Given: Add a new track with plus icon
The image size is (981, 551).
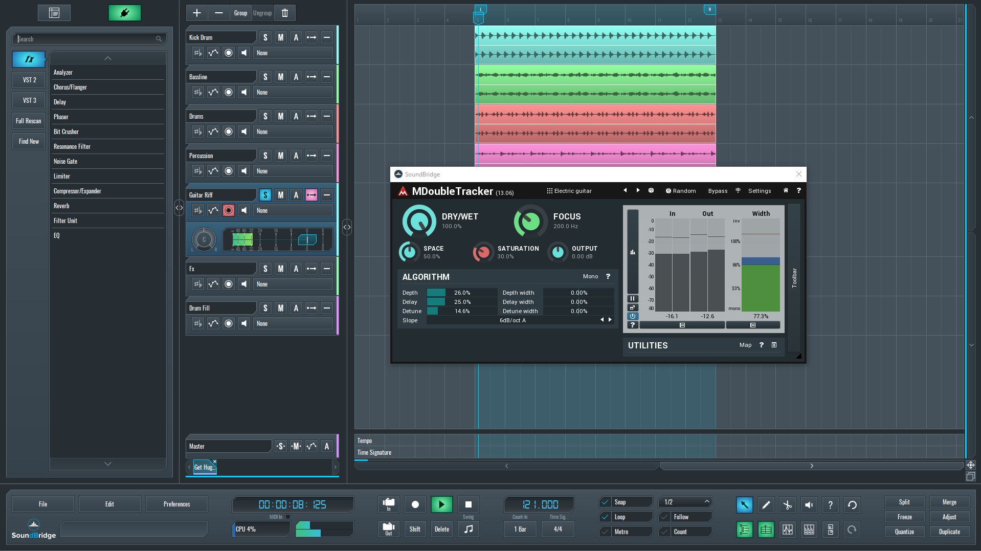Looking at the screenshot, I should click(197, 13).
